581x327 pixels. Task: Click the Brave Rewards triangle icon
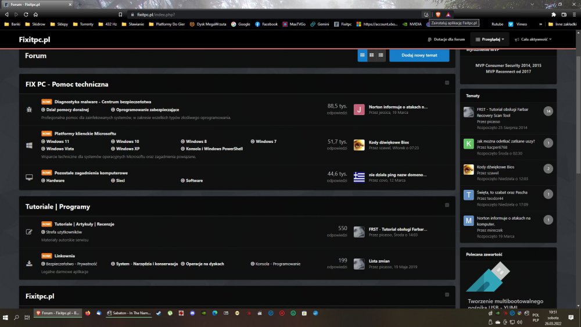coord(448,14)
